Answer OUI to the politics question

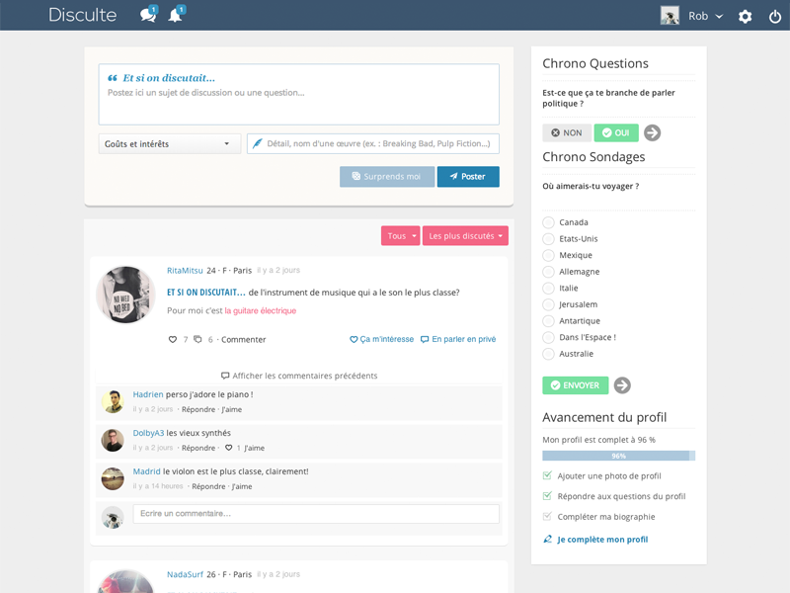click(x=616, y=132)
